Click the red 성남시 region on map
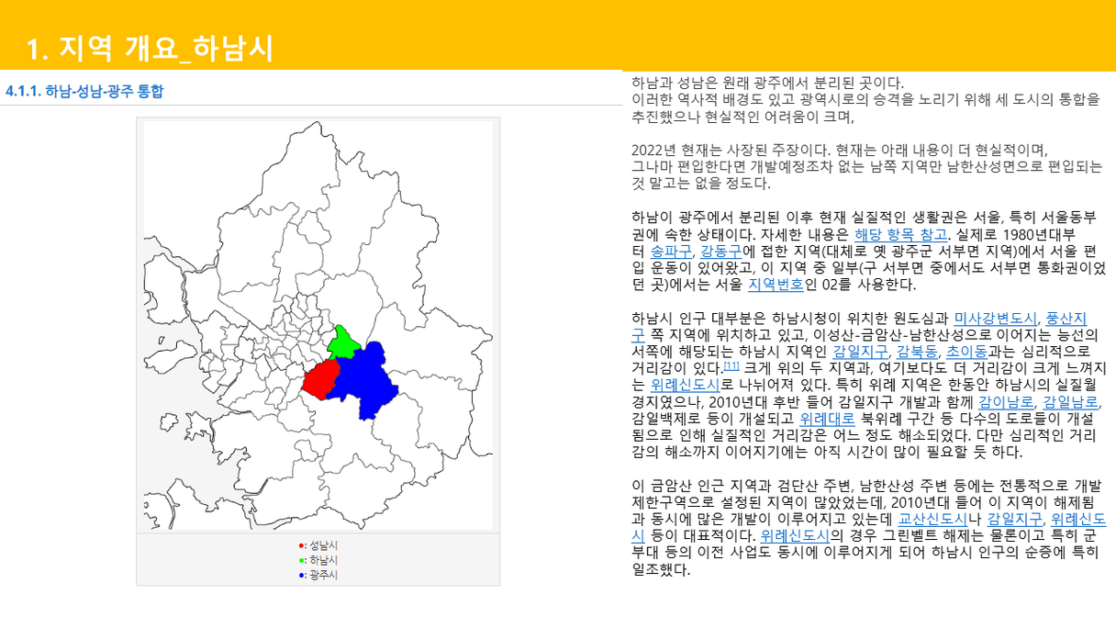This screenshot has height=628, width=1116. 319,379
